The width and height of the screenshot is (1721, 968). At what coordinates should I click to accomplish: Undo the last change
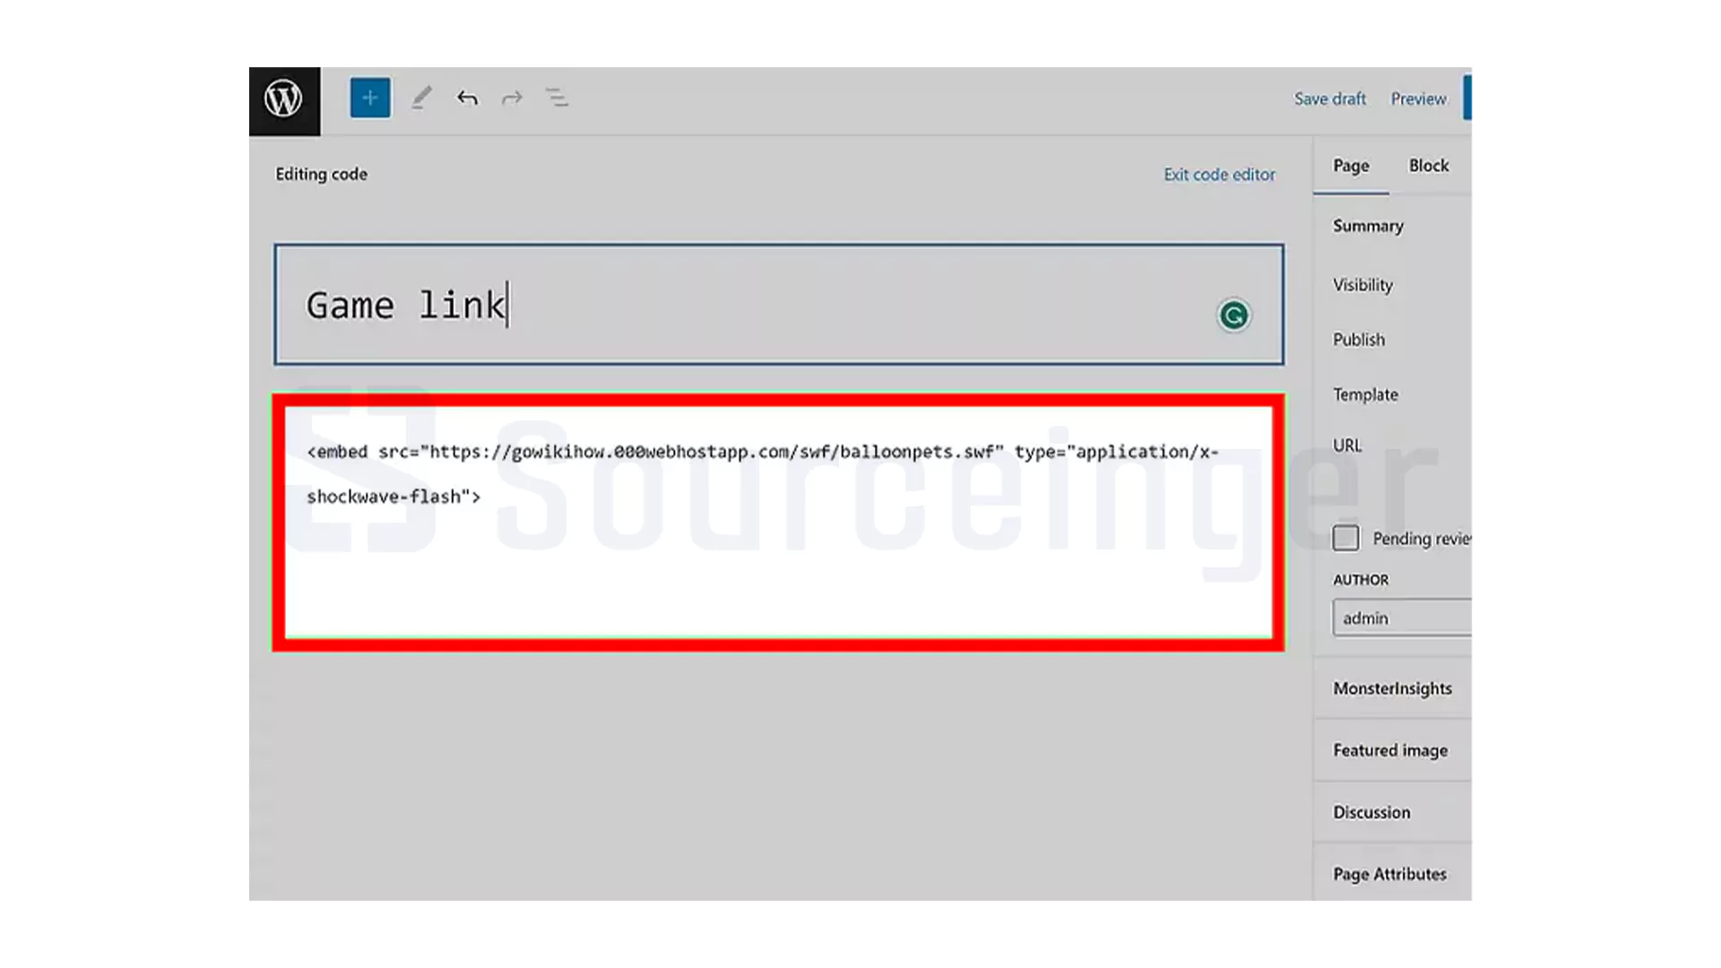[x=467, y=98]
